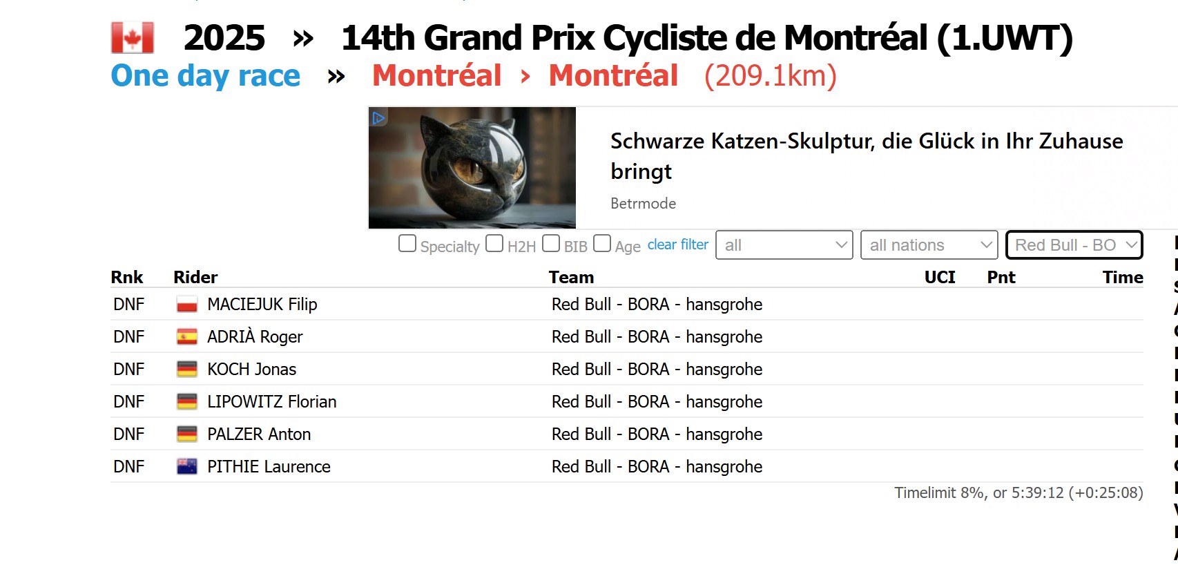Image resolution: width=1178 pixels, height=565 pixels.
Task: Check the BIB checkbox
Action: coord(551,244)
